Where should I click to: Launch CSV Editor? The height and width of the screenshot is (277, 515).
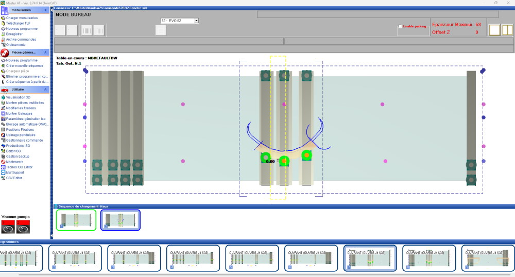(x=14, y=178)
